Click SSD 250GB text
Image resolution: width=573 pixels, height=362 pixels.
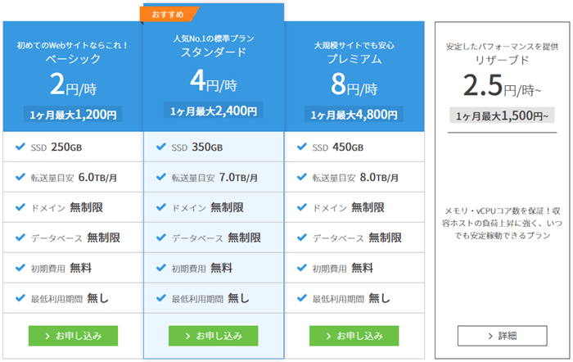click(x=56, y=147)
